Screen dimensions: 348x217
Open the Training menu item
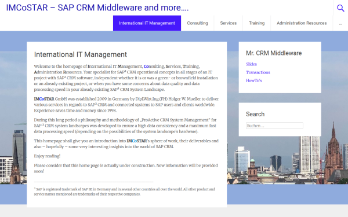pyautogui.click(x=256, y=23)
